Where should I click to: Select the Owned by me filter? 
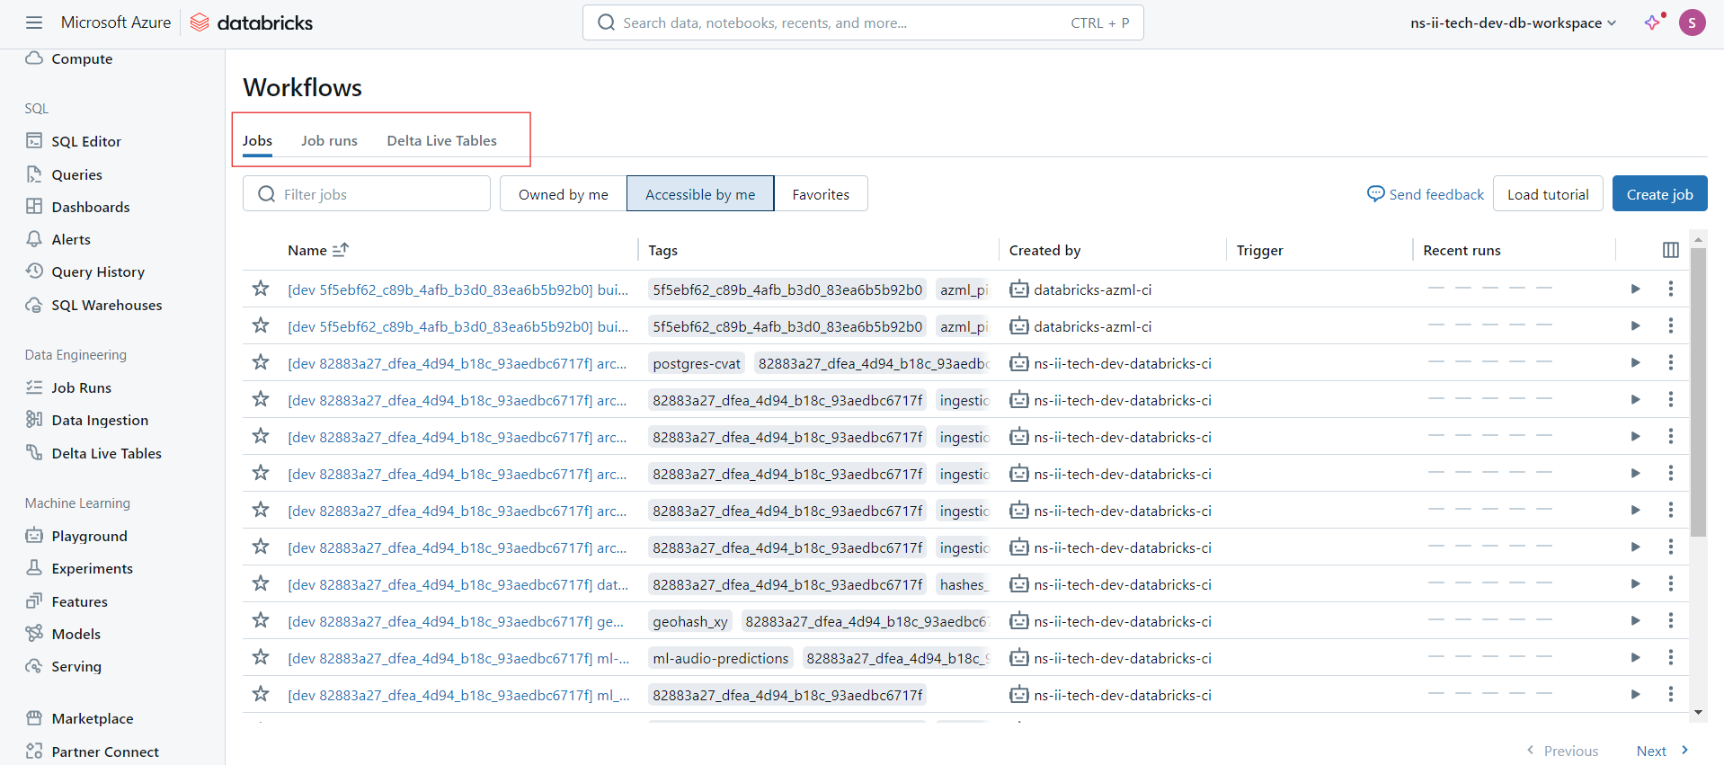coord(564,194)
